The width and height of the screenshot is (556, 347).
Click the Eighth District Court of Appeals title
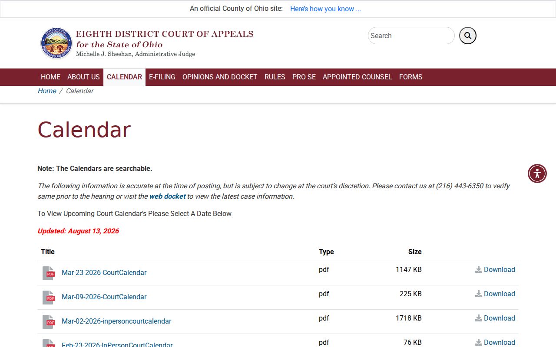[x=165, y=34]
